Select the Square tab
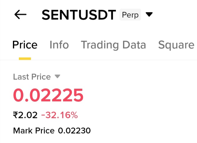 tap(176, 45)
